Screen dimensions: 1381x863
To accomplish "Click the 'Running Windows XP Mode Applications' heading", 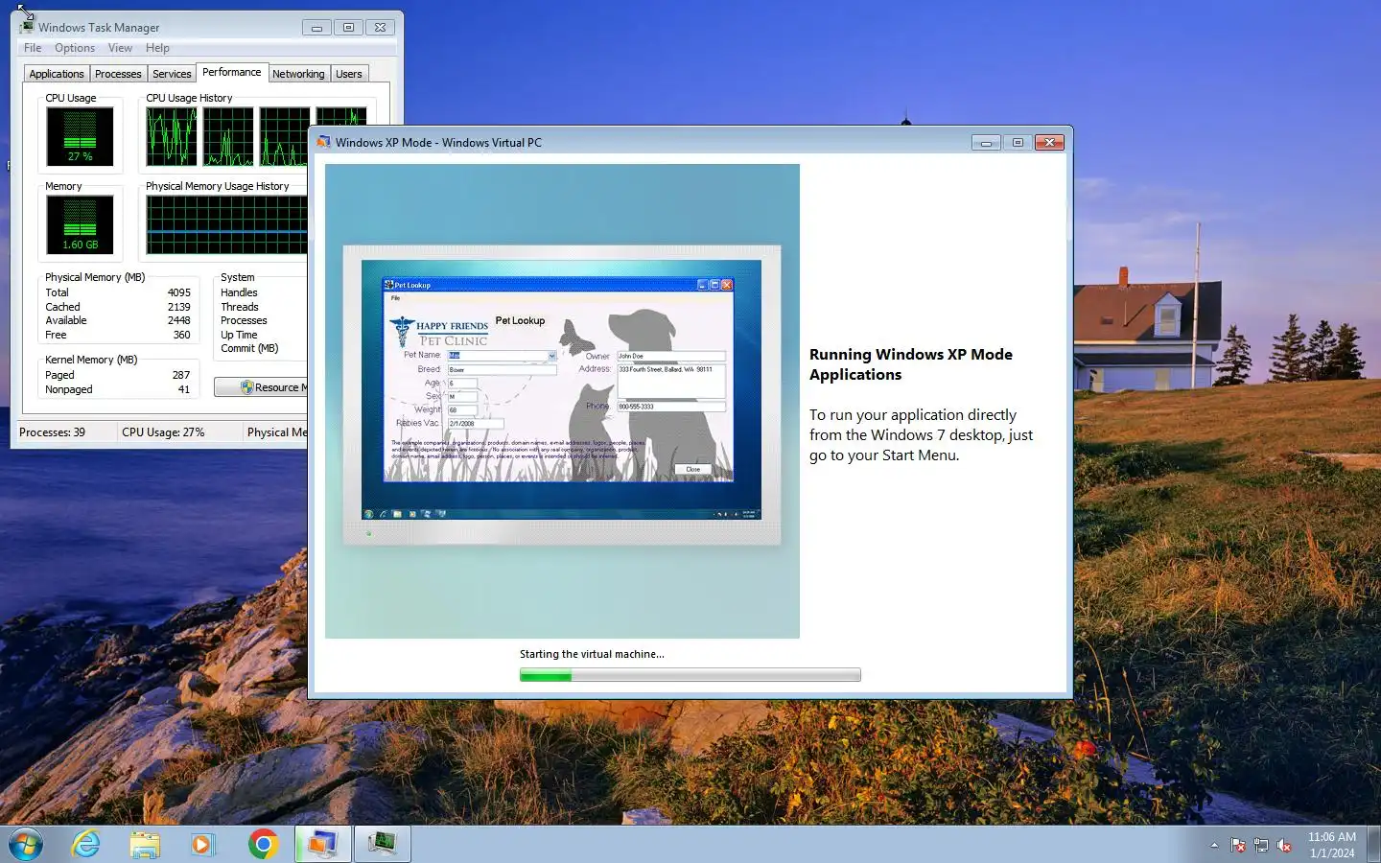I will [911, 364].
